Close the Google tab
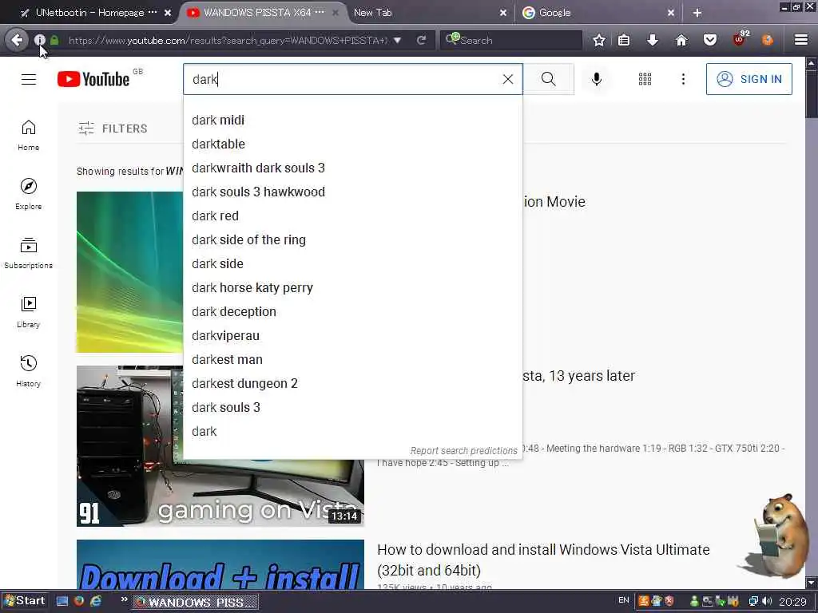 (x=671, y=13)
